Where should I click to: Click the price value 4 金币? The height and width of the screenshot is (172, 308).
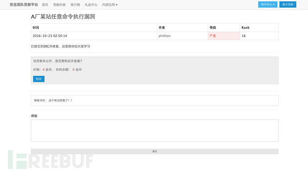(47, 70)
